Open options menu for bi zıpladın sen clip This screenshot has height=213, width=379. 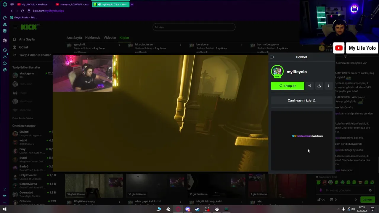click(181, 45)
